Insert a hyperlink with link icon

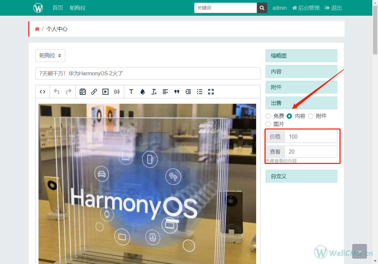(94, 92)
